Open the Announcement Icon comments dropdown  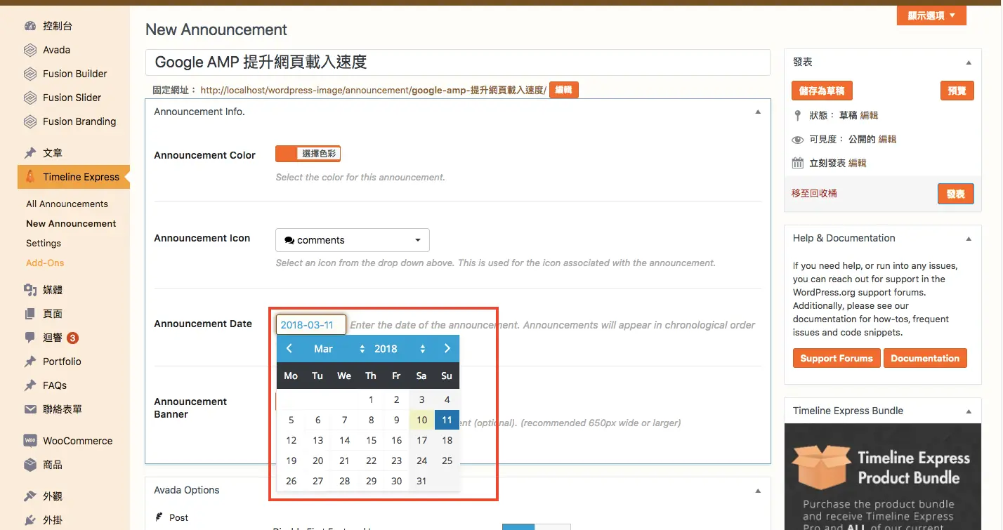click(353, 240)
